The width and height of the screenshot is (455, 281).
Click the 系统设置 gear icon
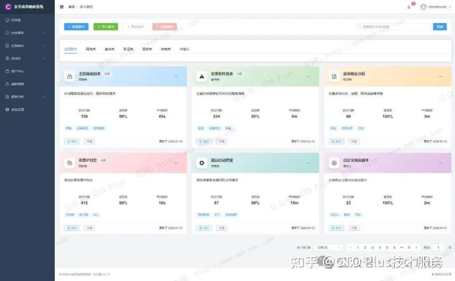click(7, 110)
